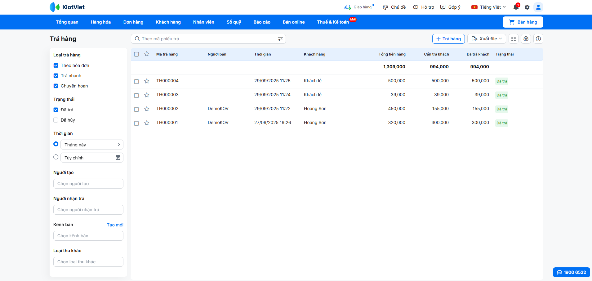592x281 pixels.
Task: Click the column display layout icon
Action: [x=514, y=39]
